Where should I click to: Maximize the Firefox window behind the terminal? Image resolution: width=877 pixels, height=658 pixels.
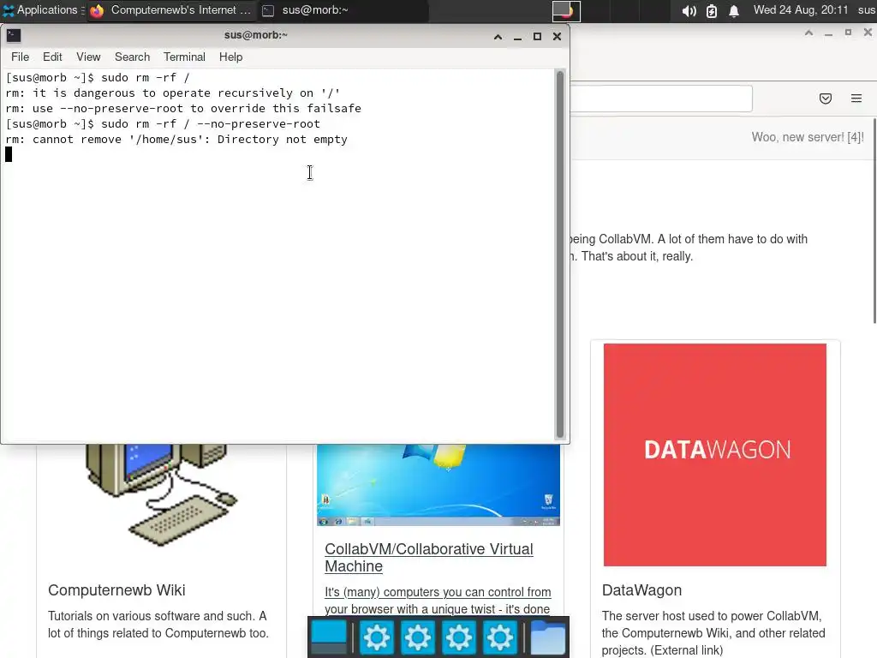pyautogui.click(x=848, y=33)
